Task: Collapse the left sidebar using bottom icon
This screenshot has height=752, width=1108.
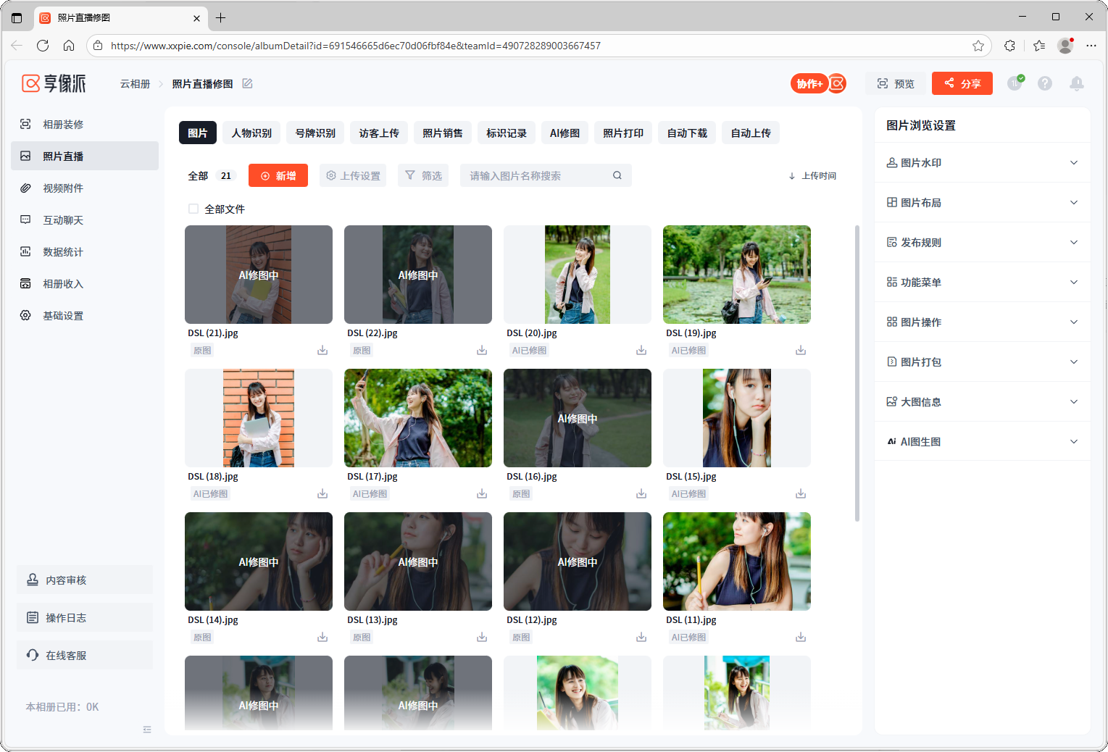Action: tap(147, 730)
